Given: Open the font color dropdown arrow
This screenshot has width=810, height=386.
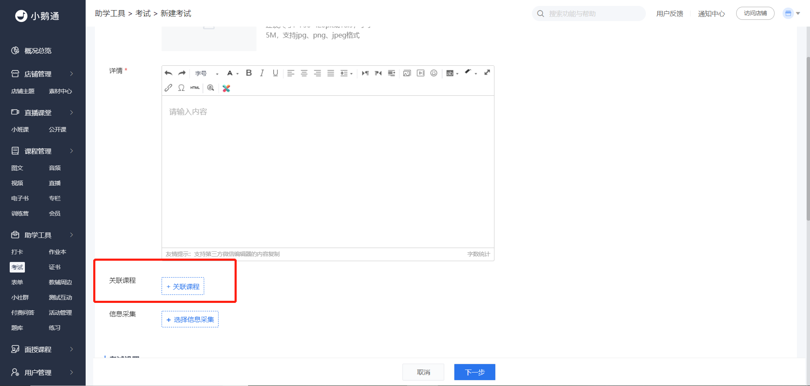Looking at the screenshot, I should point(238,74).
